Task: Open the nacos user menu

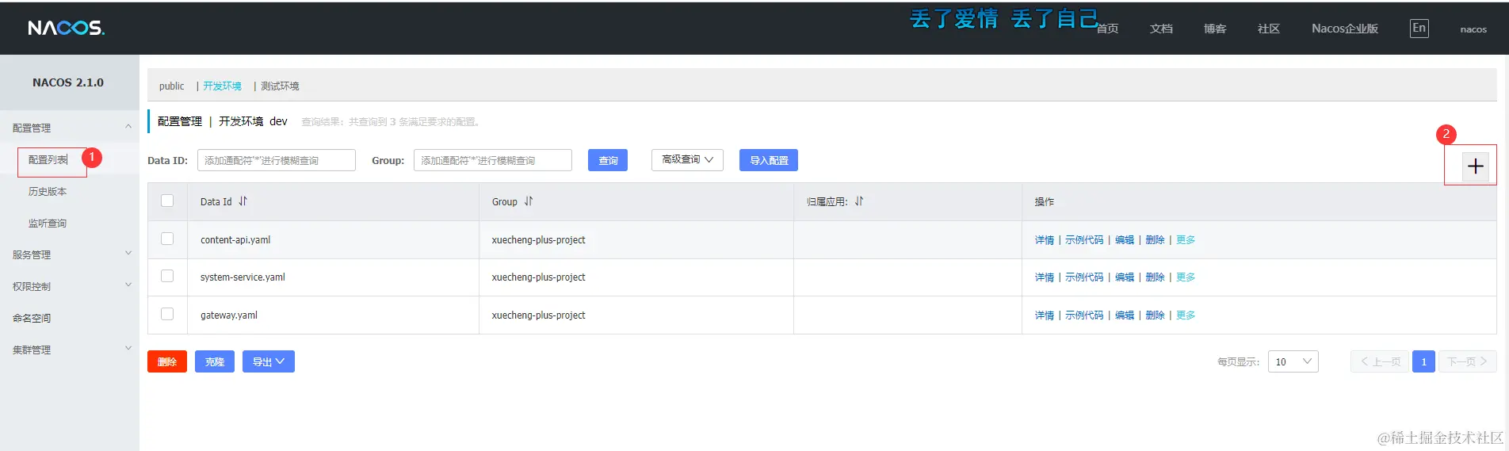Action: [1473, 29]
